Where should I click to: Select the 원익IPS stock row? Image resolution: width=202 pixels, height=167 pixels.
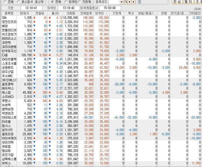101,130
